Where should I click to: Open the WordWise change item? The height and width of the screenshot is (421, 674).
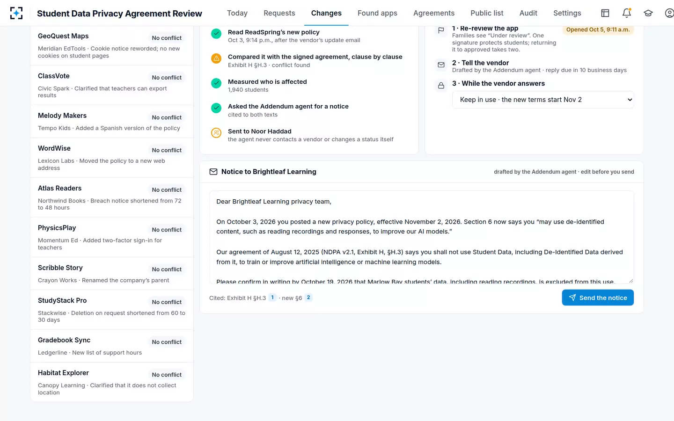[112, 158]
